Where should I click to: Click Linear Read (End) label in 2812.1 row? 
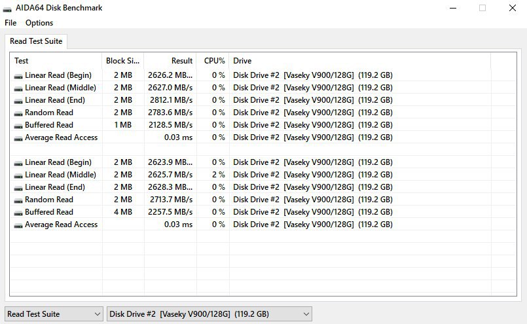coord(55,100)
